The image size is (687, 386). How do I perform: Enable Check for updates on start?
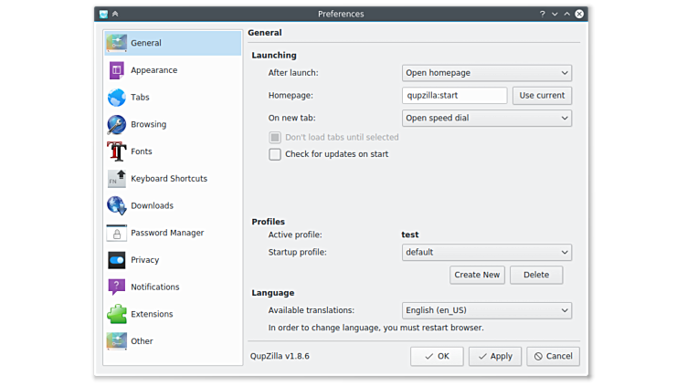(275, 154)
